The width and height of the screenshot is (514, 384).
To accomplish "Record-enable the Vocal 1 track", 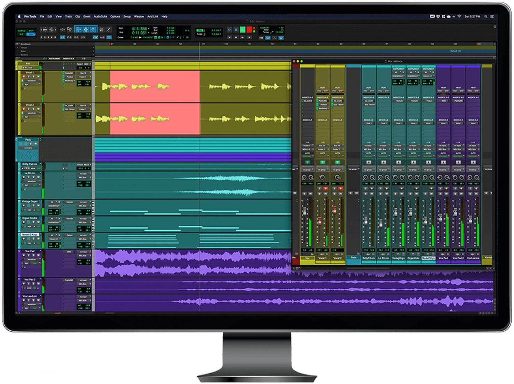I will point(24,77).
